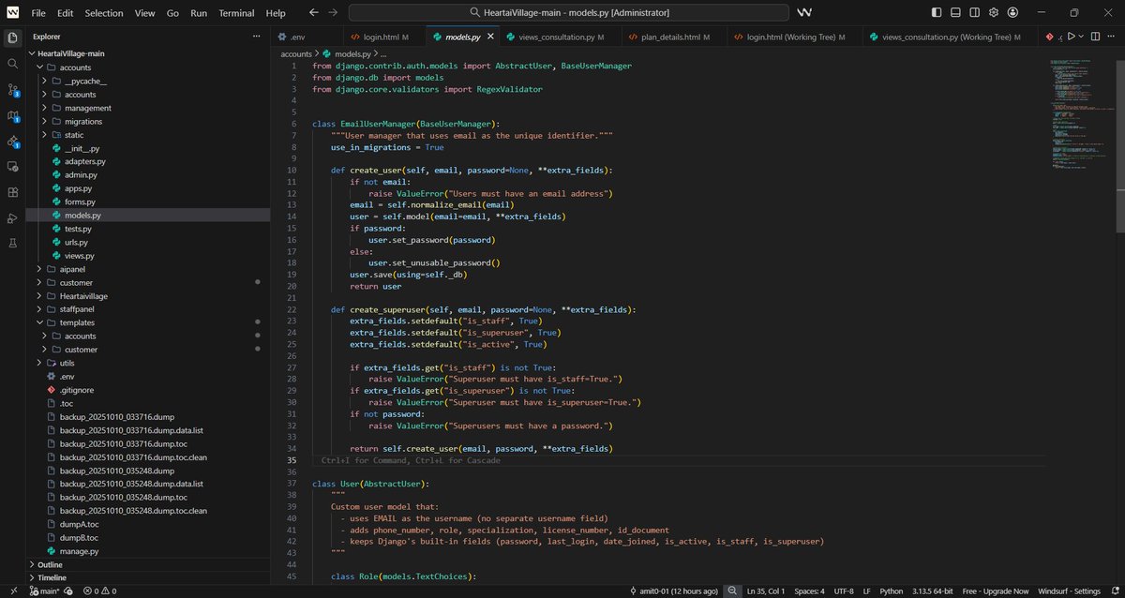Open the Selection menu

(x=104, y=13)
